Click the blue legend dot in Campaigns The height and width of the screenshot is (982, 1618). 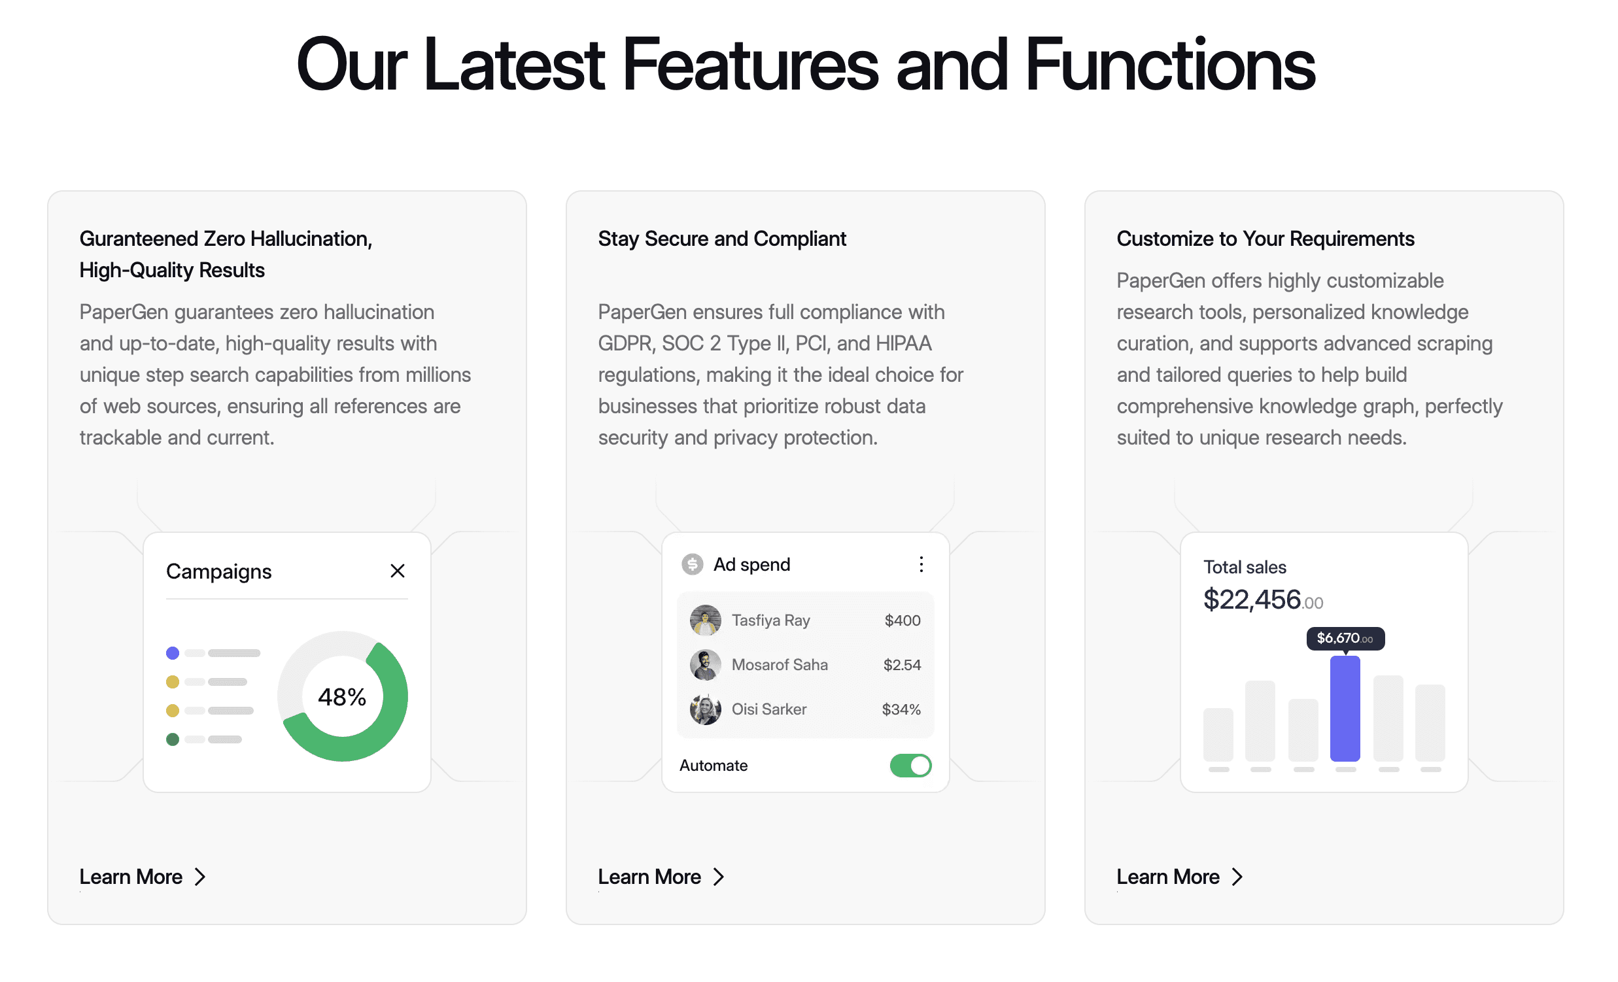(x=173, y=653)
